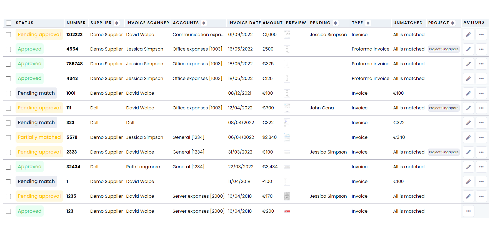Edit invoice 4554 with the pencil icon
Viewport: 495px width, 226px height.
point(468,49)
